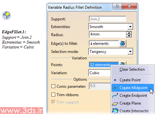Screen dimensions: 158x121
Task: Click the Radius 4mm input field
Action: pyautogui.click(x=108, y=35)
